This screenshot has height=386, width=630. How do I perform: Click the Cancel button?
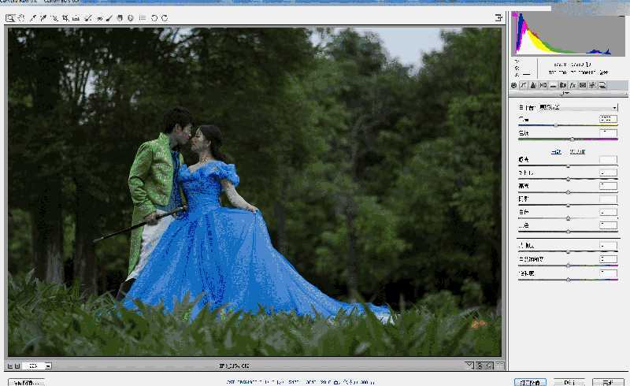coord(569,382)
